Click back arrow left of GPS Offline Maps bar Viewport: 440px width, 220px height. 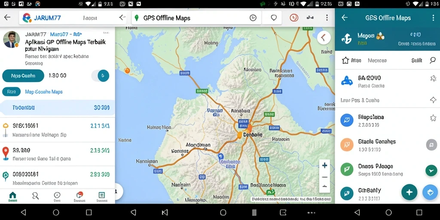pos(122,18)
